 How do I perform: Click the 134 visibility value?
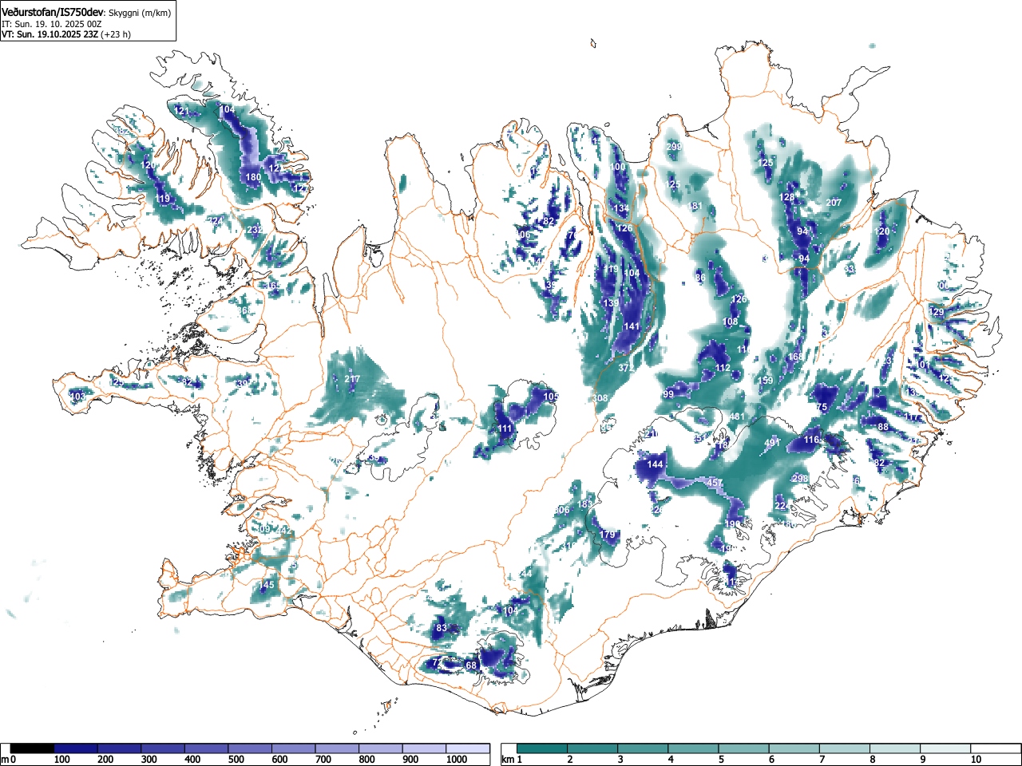pyautogui.click(x=622, y=208)
